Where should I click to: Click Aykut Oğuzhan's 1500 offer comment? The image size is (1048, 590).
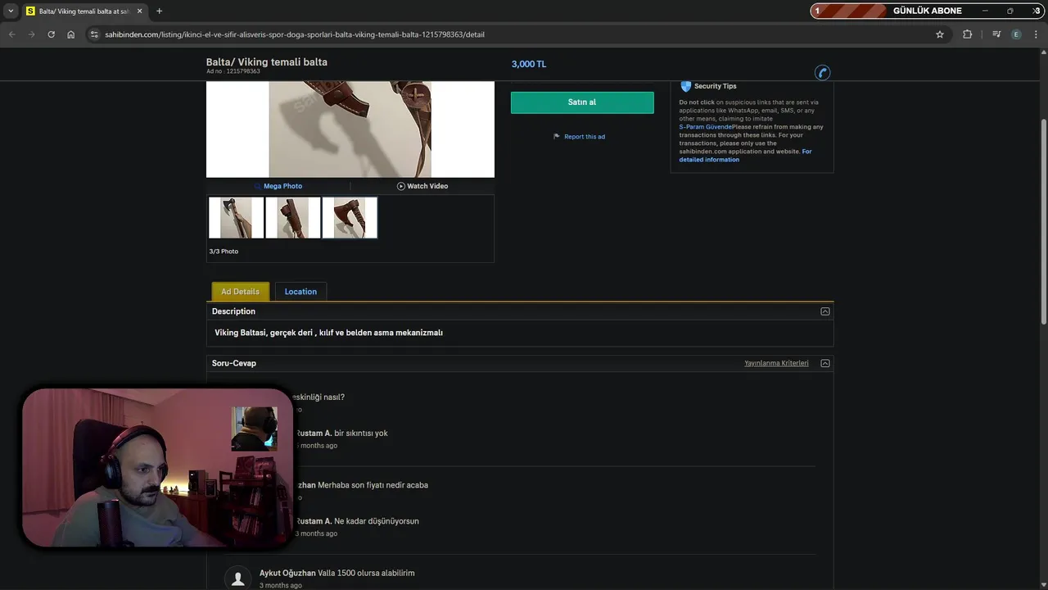point(366,573)
